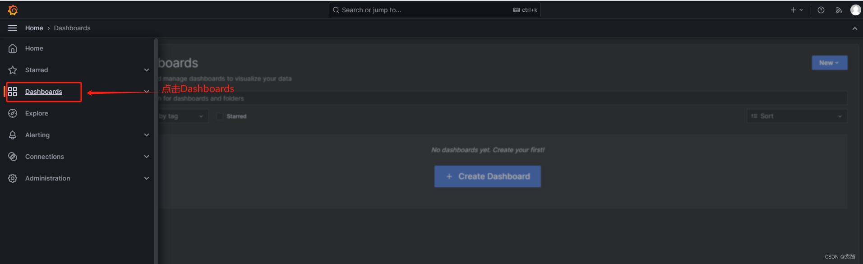863x264 pixels.
Task: Open the Sort dropdown
Action: (797, 116)
